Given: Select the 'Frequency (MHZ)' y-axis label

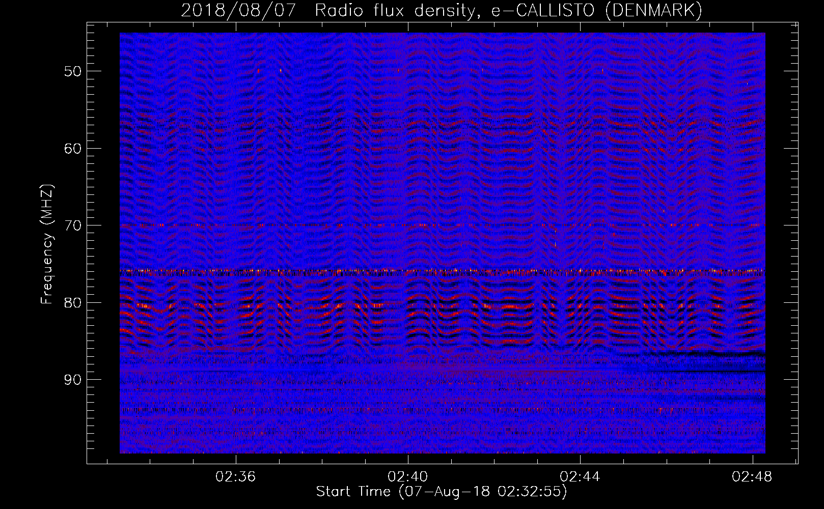Looking at the screenshot, I should [47, 245].
